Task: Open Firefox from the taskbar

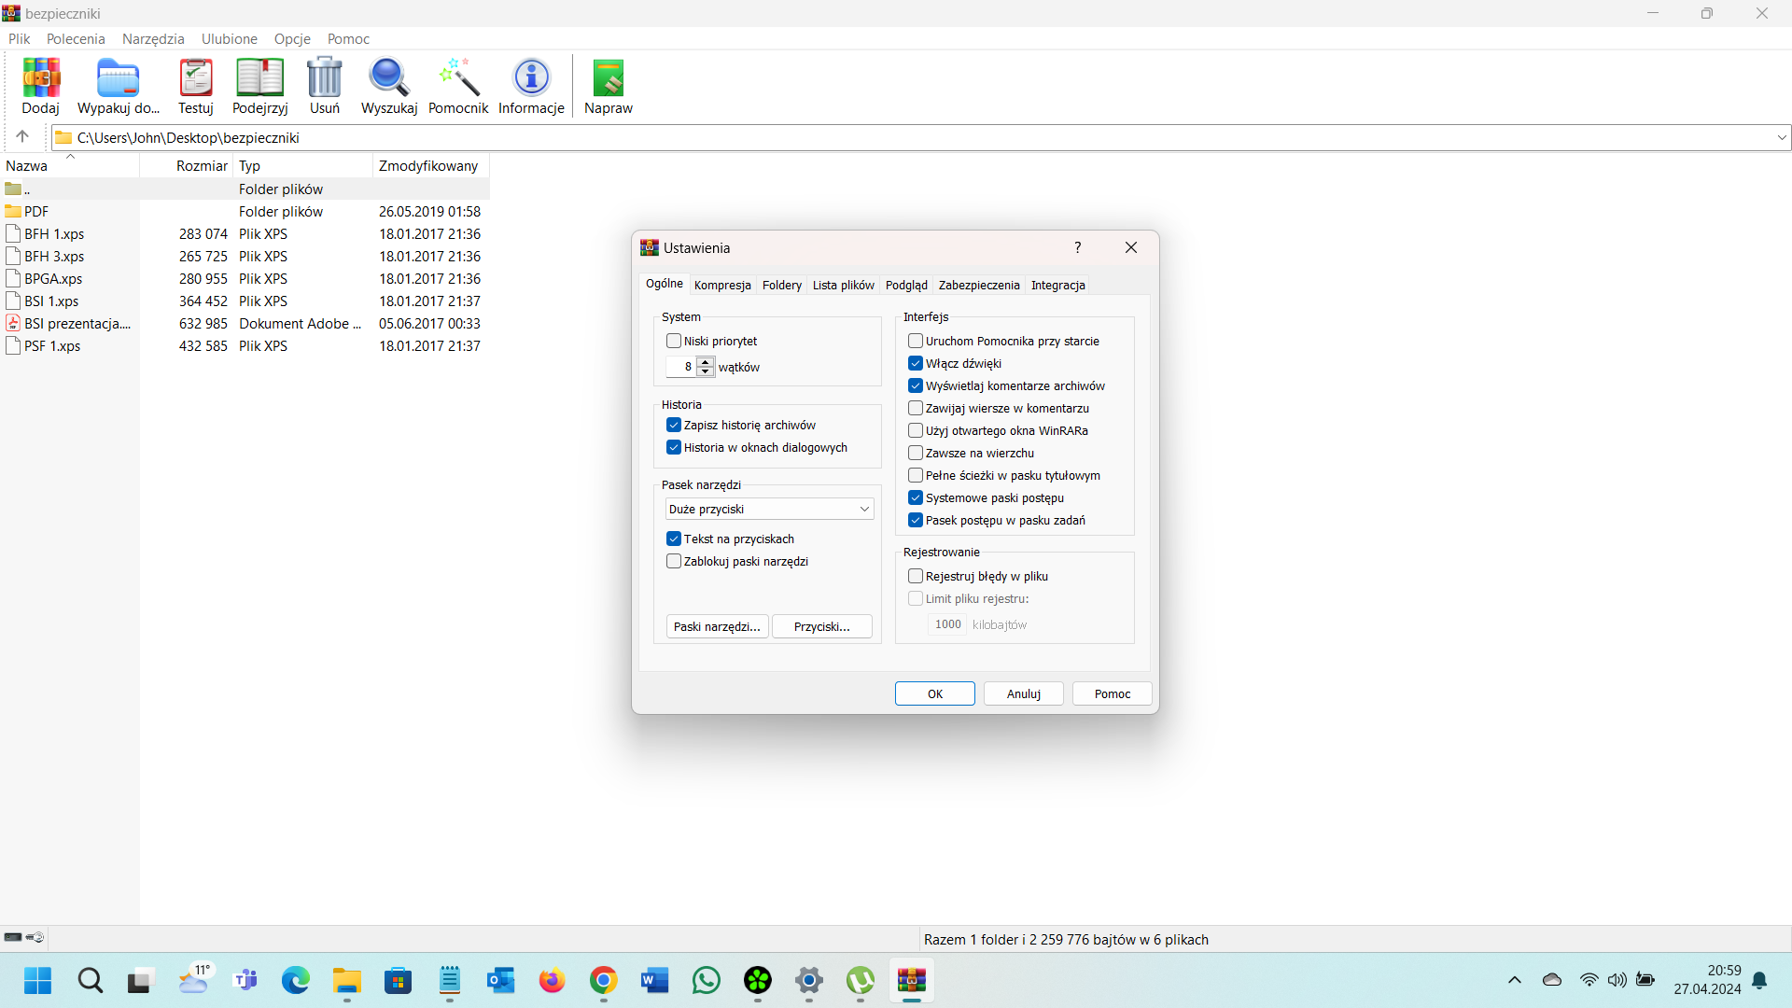Action: (553, 980)
